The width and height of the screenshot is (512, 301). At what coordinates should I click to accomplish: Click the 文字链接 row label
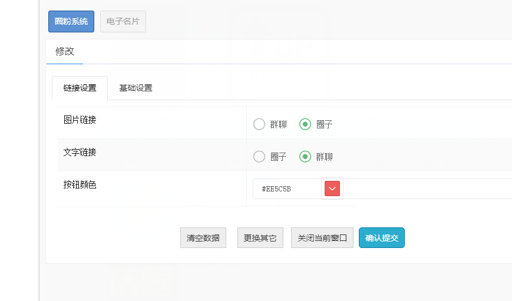tap(80, 153)
